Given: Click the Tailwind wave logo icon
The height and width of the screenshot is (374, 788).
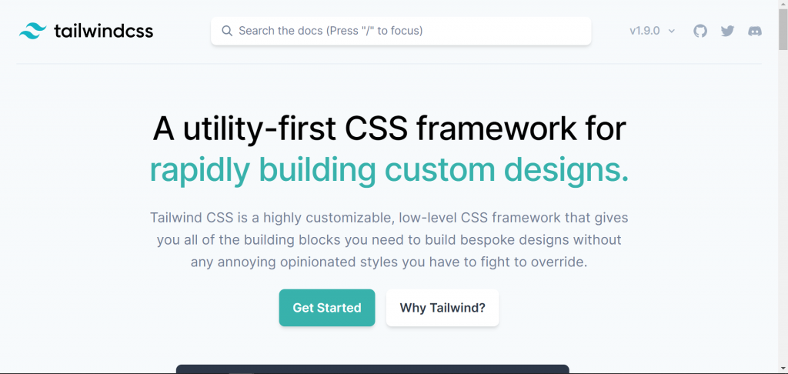Looking at the screenshot, I should (32, 31).
